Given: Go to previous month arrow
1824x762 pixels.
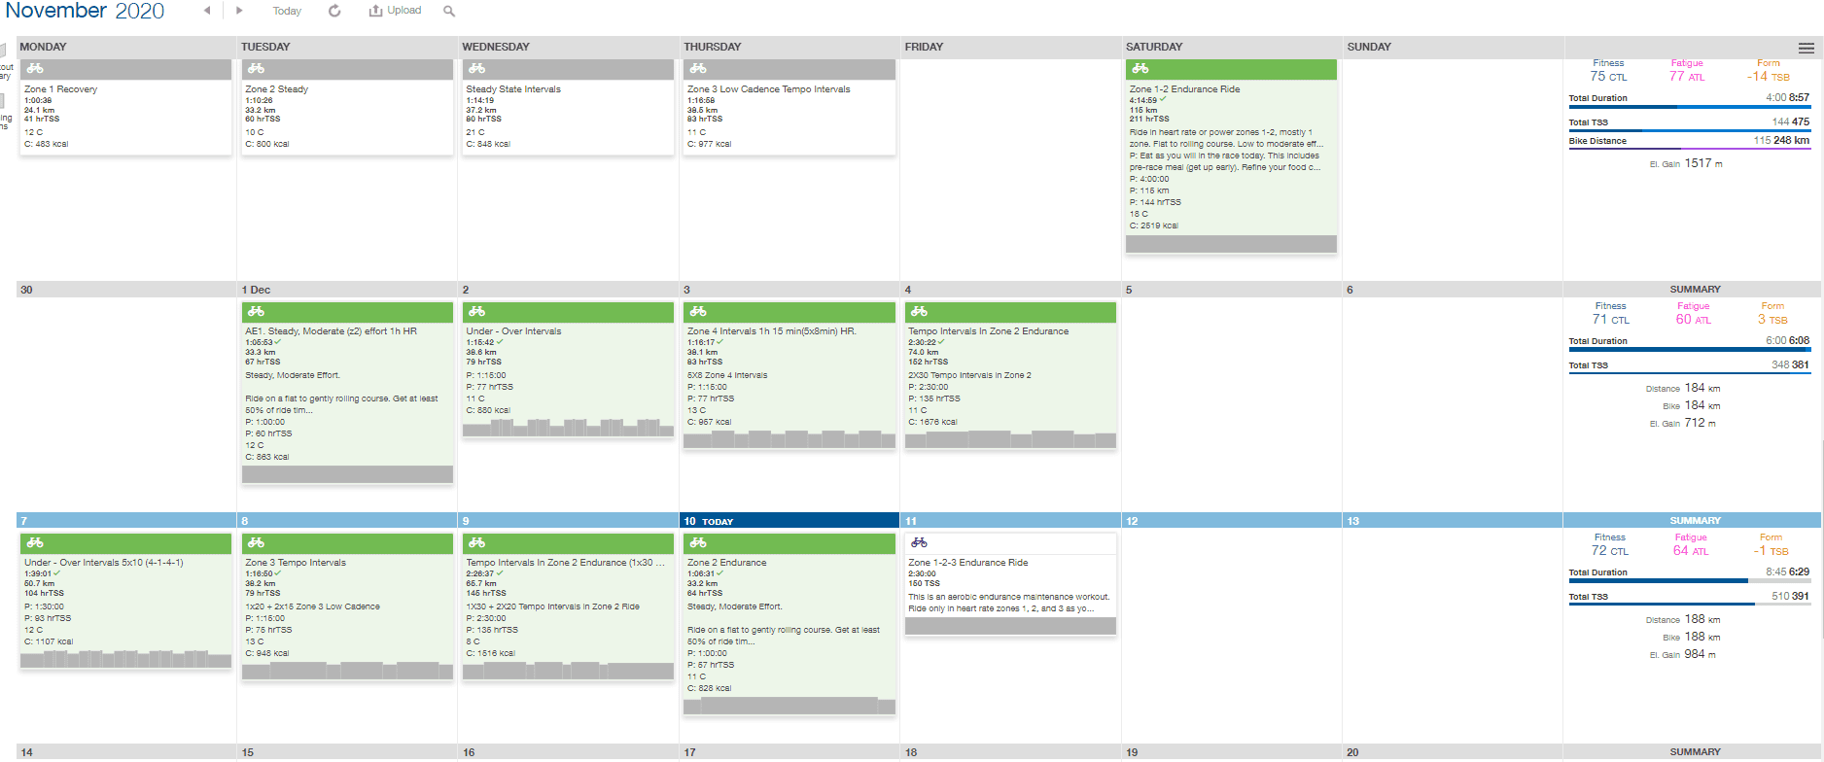Looking at the screenshot, I should pos(207,11).
